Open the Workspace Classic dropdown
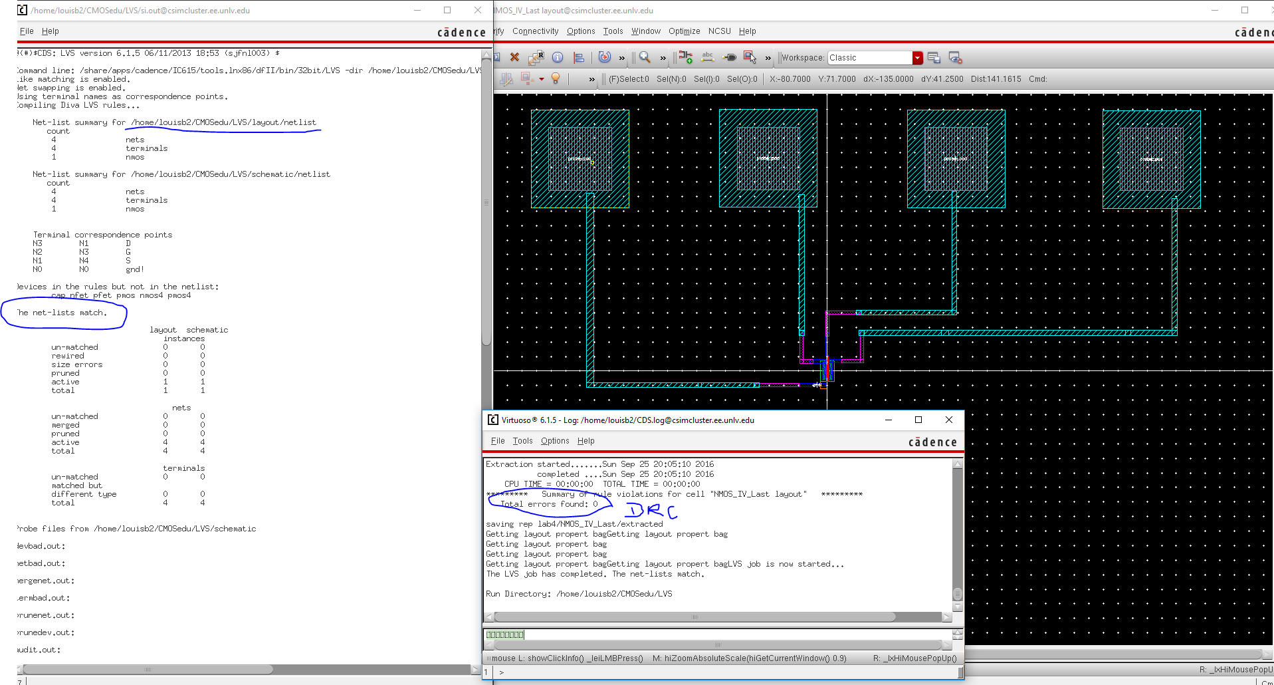 [917, 58]
